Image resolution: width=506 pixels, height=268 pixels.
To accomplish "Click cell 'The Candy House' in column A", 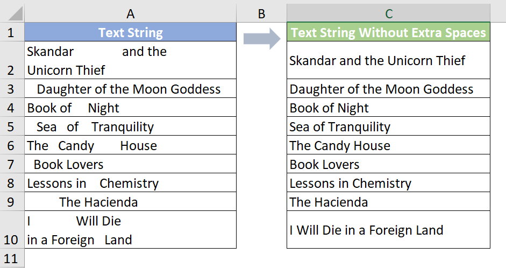I will click(x=130, y=145).
